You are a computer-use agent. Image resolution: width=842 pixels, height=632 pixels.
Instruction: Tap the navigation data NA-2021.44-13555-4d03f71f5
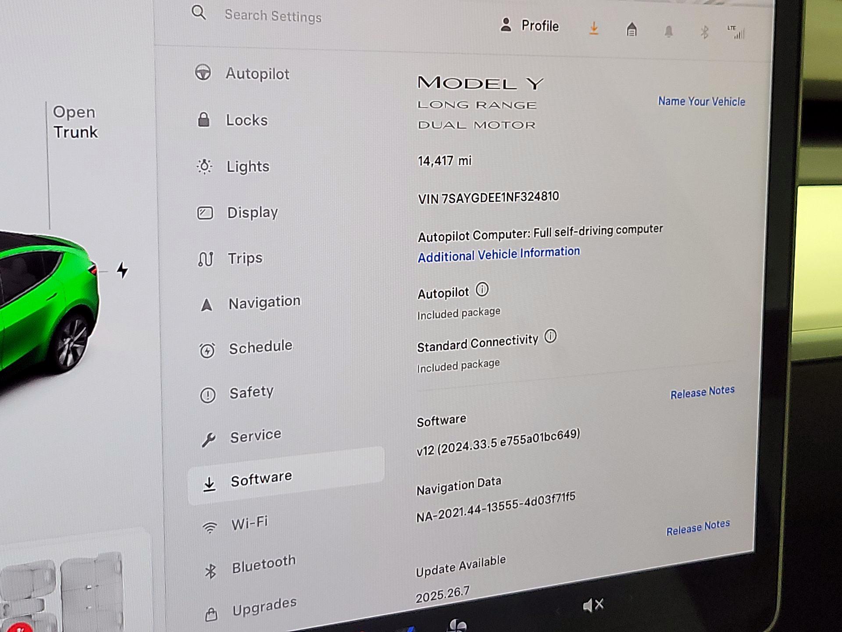pos(496,507)
